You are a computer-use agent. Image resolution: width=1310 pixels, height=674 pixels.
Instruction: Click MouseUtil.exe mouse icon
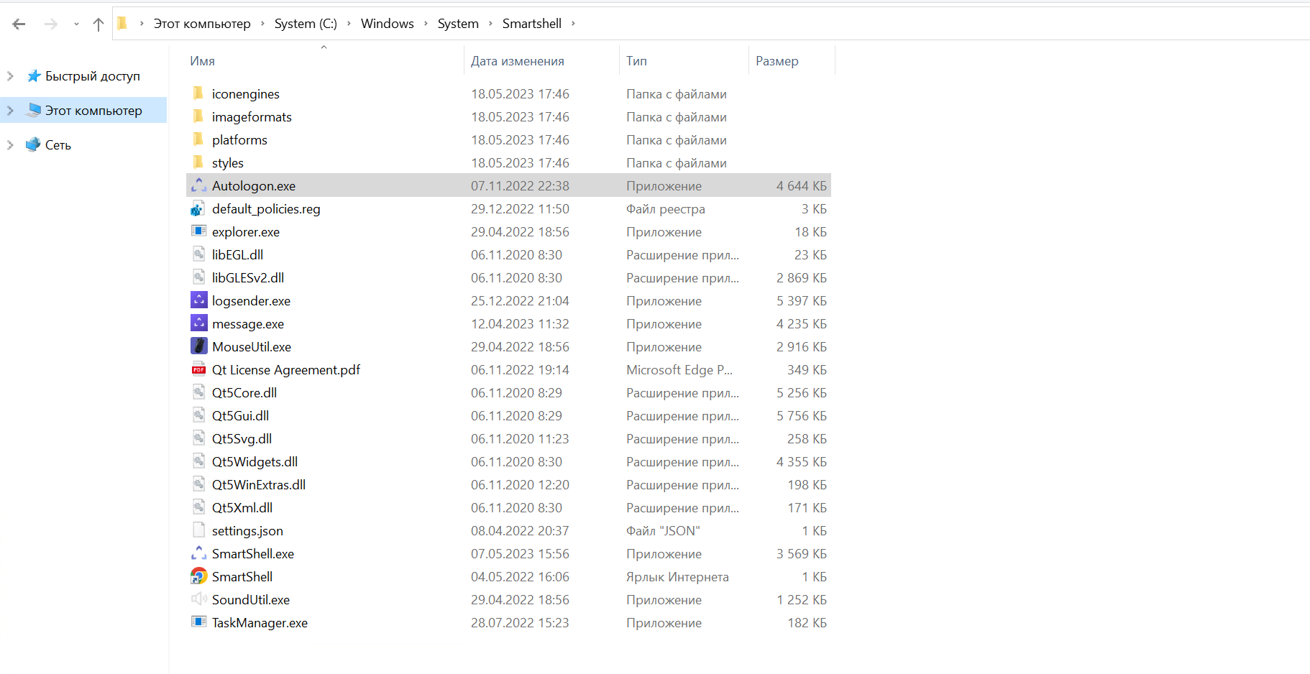tap(198, 346)
